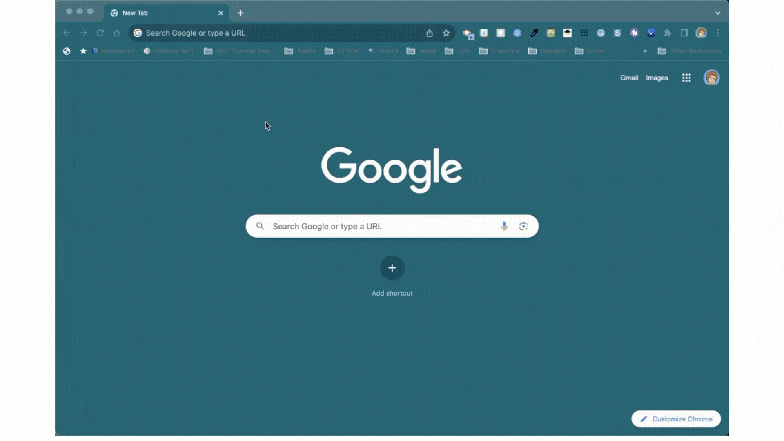Open the Google apps grid
The width and height of the screenshot is (784, 441).
point(686,78)
